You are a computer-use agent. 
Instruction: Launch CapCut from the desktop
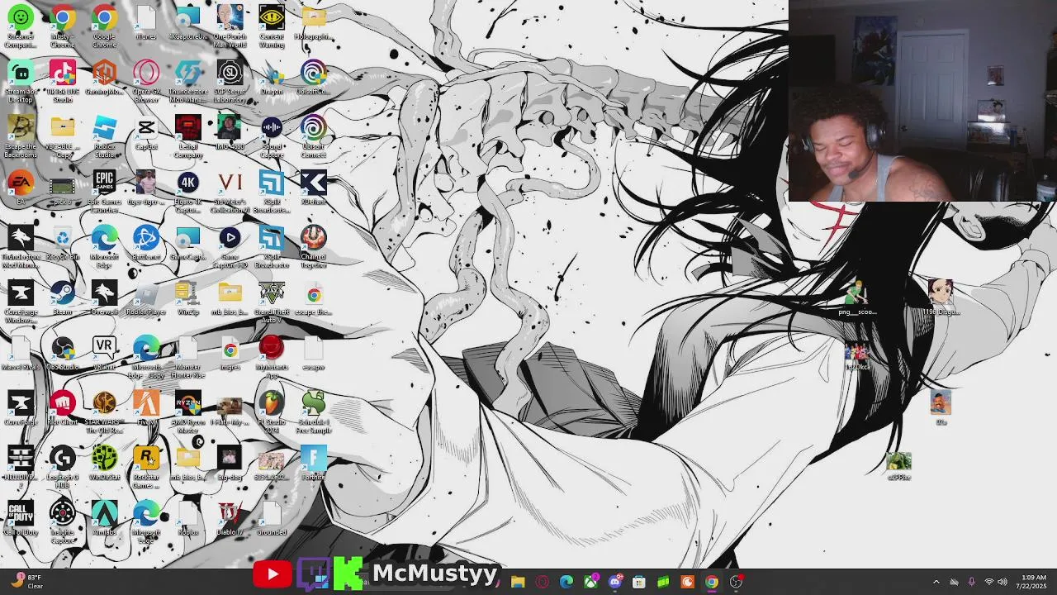point(146,133)
